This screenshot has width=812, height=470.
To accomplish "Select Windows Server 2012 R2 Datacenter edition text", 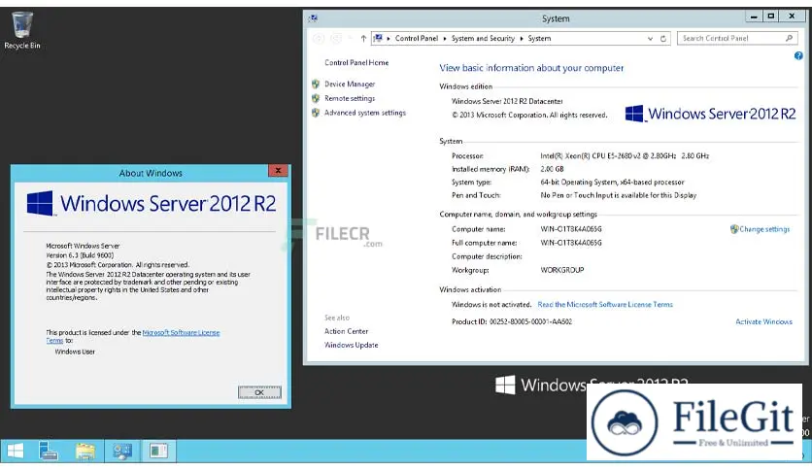I will click(507, 101).
